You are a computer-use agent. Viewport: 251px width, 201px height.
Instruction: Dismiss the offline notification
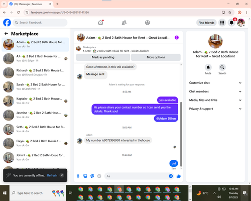point(62,175)
